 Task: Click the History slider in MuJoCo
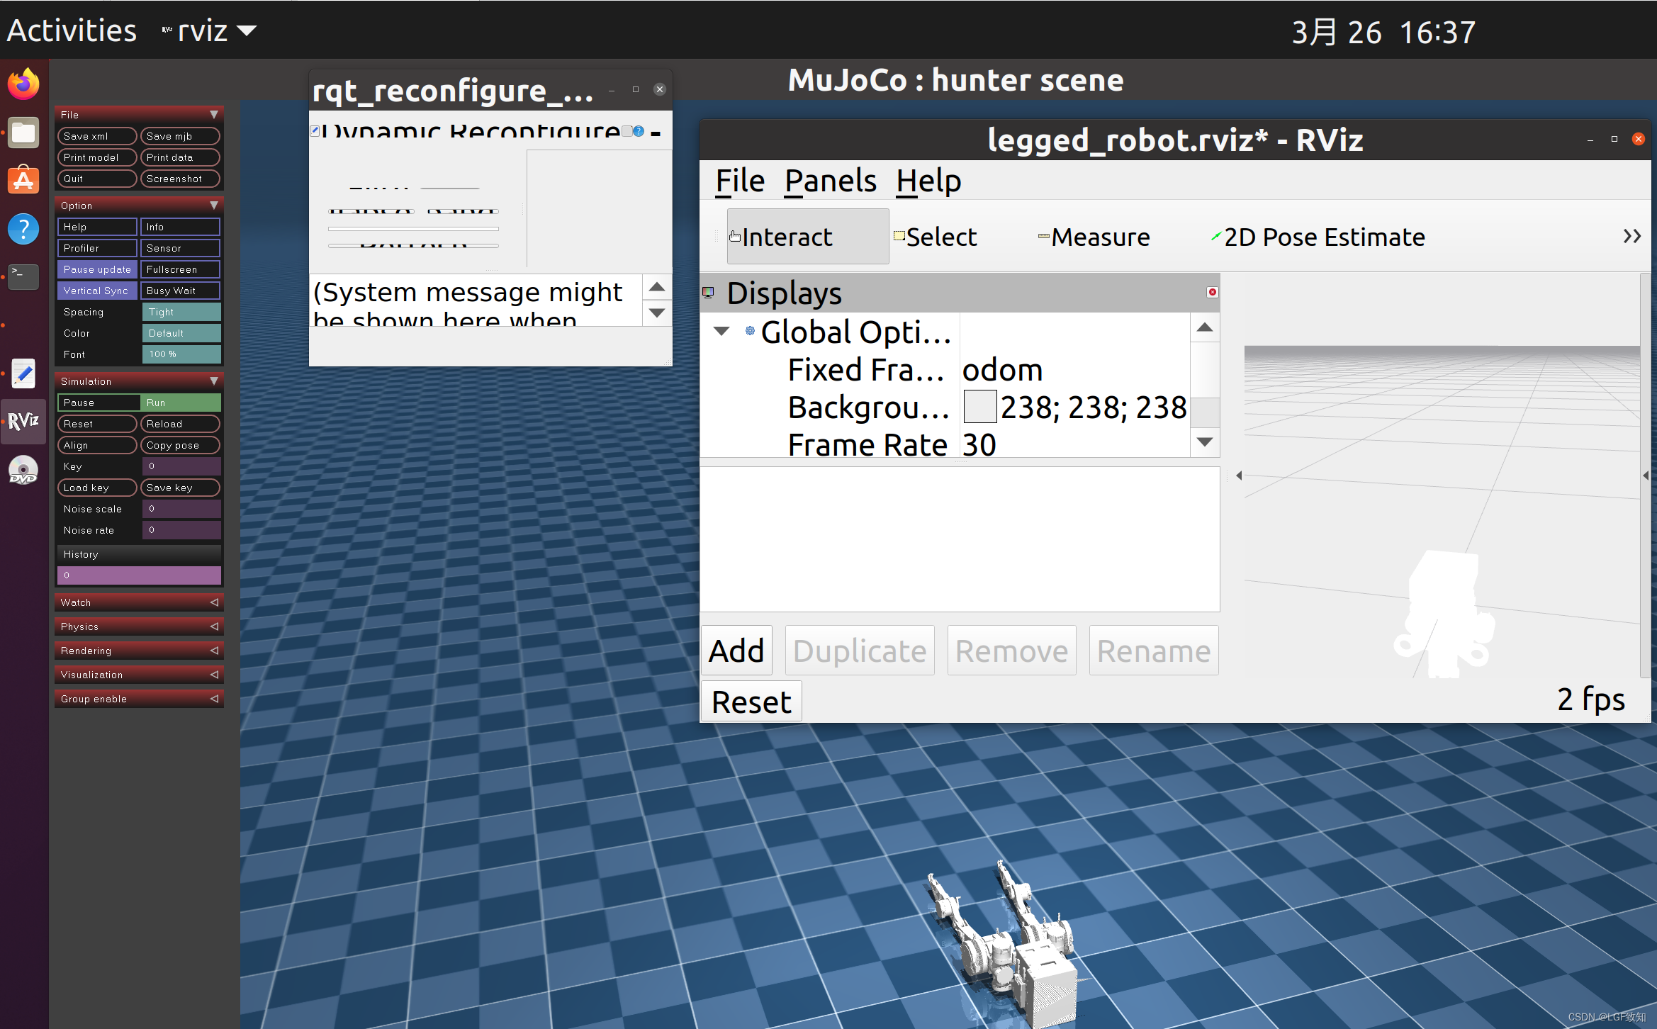[x=139, y=575]
